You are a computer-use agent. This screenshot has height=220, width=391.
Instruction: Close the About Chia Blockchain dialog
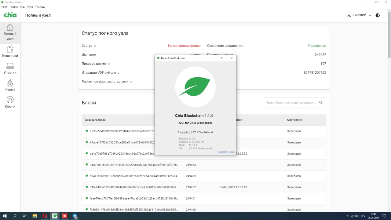[x=231, y=58]
